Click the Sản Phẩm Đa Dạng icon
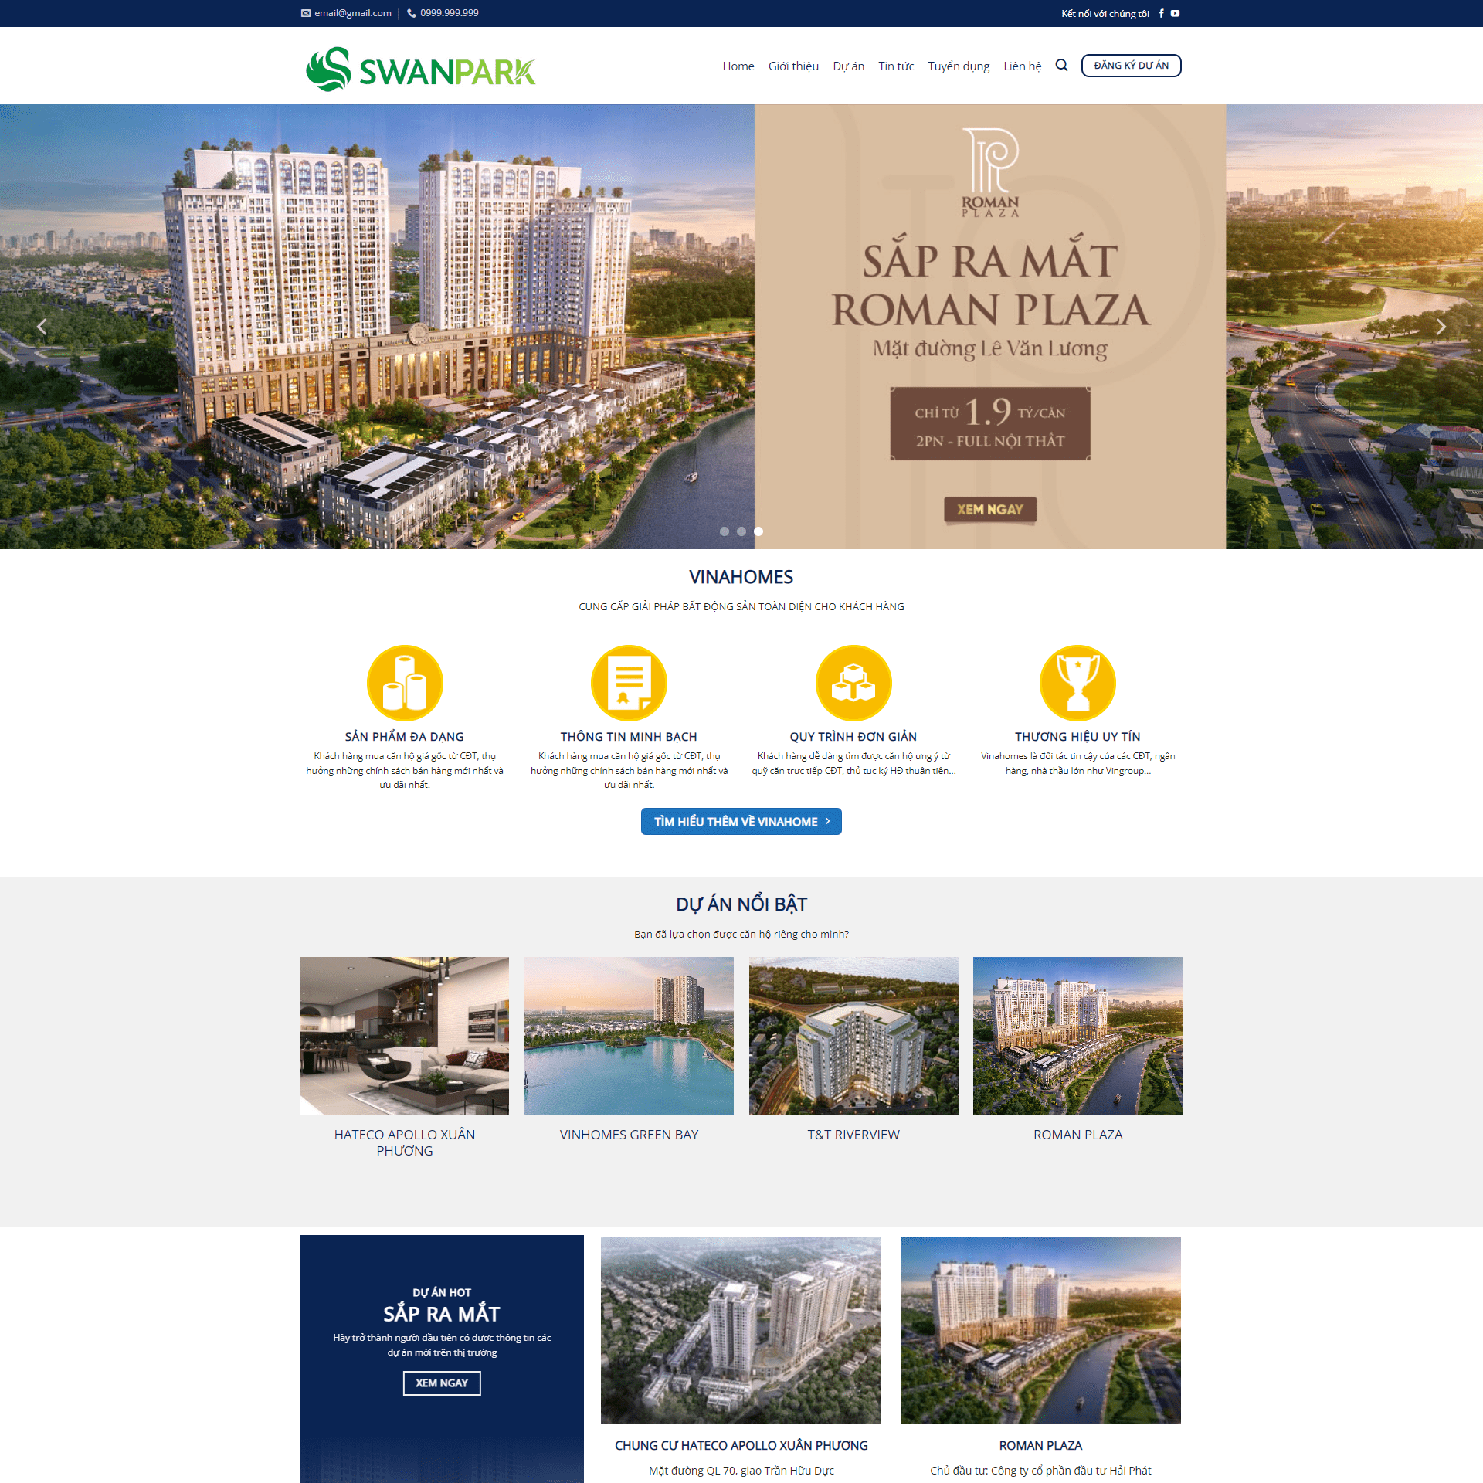The image size is (1483, 1483). coord(405,683)
